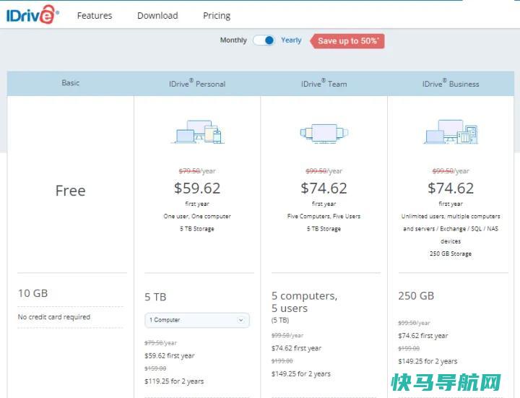The height and width of the screenshot is (398, 520).
Task: Click $59.62 first year option
Action: coord(170,355)
